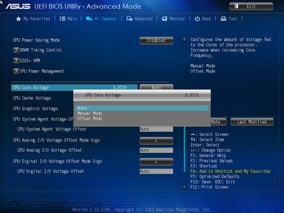The width and height of the screenshot is (284, 213).
Task: Click the F1: General Help hint text
Action: pyautogui.click(x=208, y=155)
